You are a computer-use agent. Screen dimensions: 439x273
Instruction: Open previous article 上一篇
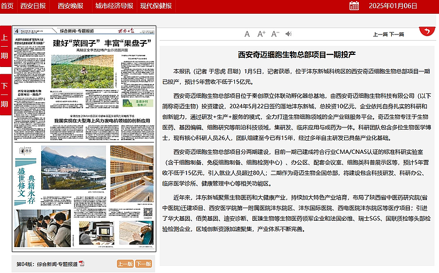point(380,35)
